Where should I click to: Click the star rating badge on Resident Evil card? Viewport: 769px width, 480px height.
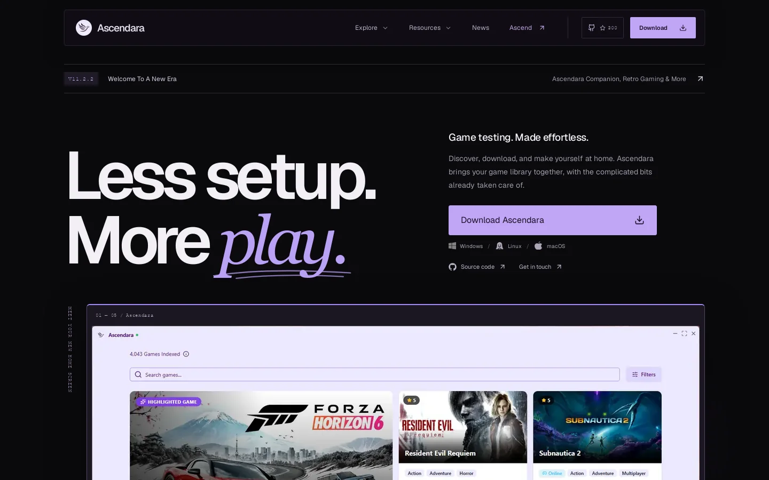[411, 400]
